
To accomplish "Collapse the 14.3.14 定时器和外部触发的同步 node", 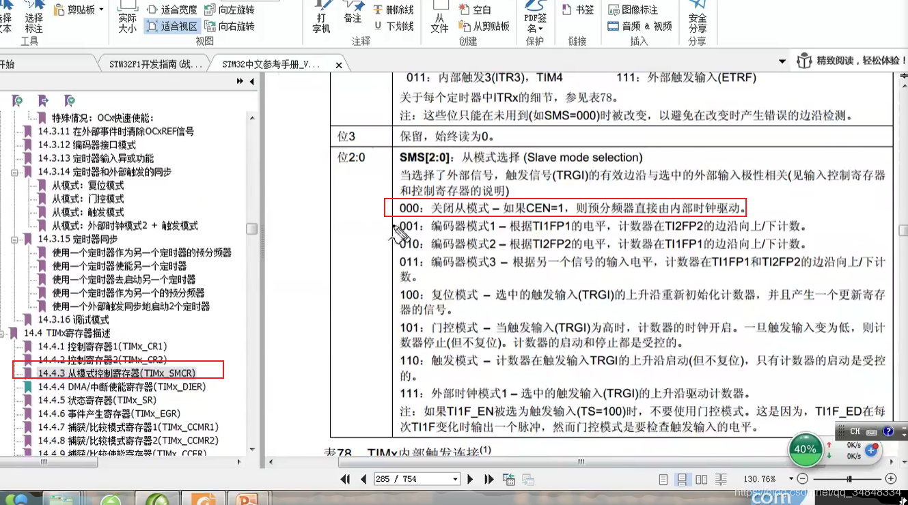I will point(14,173).
